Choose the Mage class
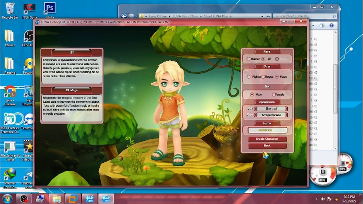The height and width of the screenshot is (204, 363). [277, 76]
